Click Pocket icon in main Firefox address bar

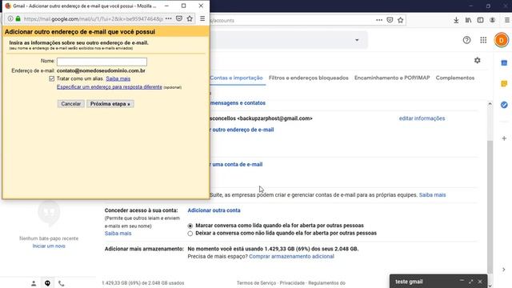point(390,20)
